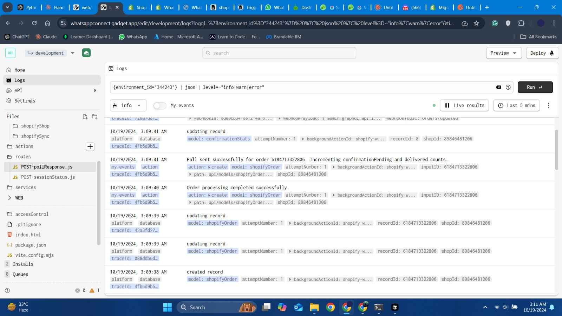The width and height of the screenshot is (562, 316).
Task: Switch to the Migr browser tab
Action: 439,7
